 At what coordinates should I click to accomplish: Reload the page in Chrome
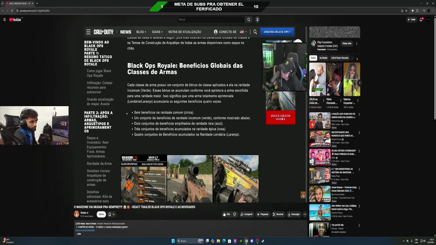click(x=12, y=11)
